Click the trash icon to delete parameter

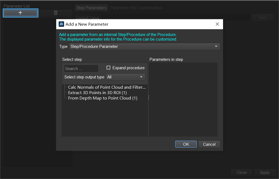click(56, 13)
